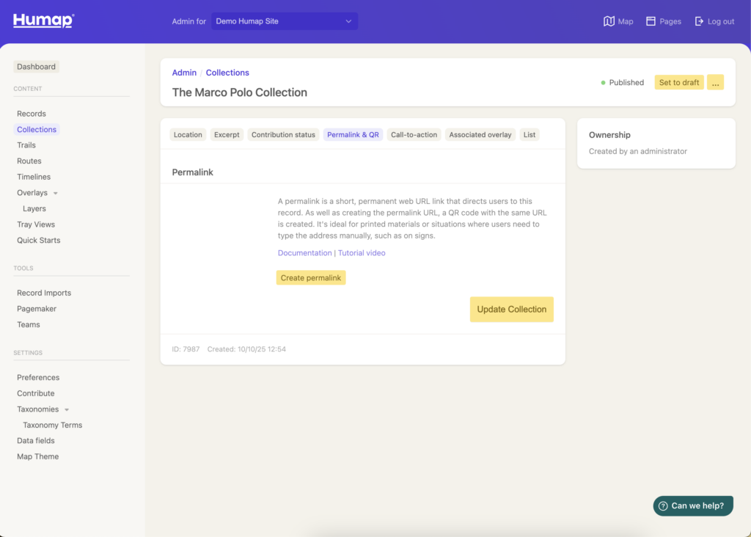
Task: Go to Records in sidebar
Action: 32,114
